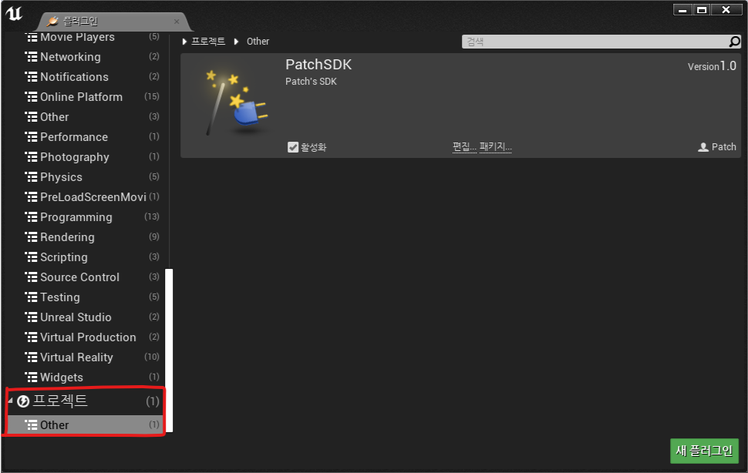The height and width of the screenshot is (473, 748).
Task: Click the 새 플러그인 button
Action: pyautogui.click(x=704, y=451)
